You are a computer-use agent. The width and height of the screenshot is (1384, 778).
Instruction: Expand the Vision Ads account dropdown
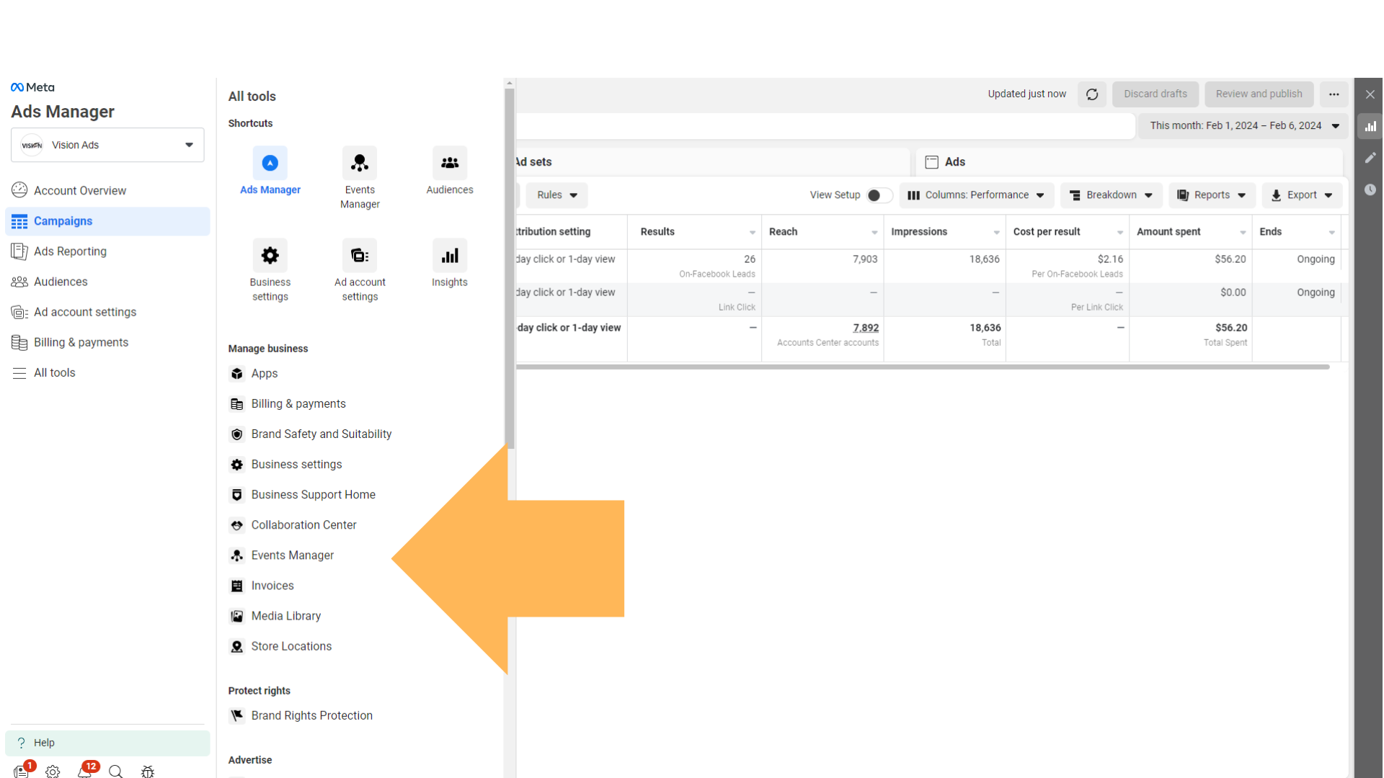click(107, 145)
